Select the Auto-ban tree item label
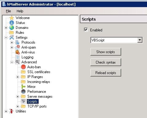This screenshot has width=147, height=118. click(x=34, y=67)
